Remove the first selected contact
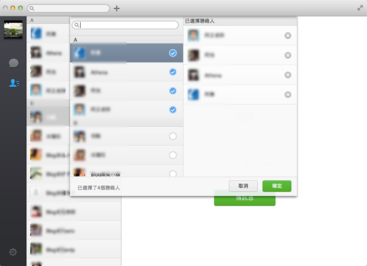The width and height of the screenshot is (367, 266). 287,35
